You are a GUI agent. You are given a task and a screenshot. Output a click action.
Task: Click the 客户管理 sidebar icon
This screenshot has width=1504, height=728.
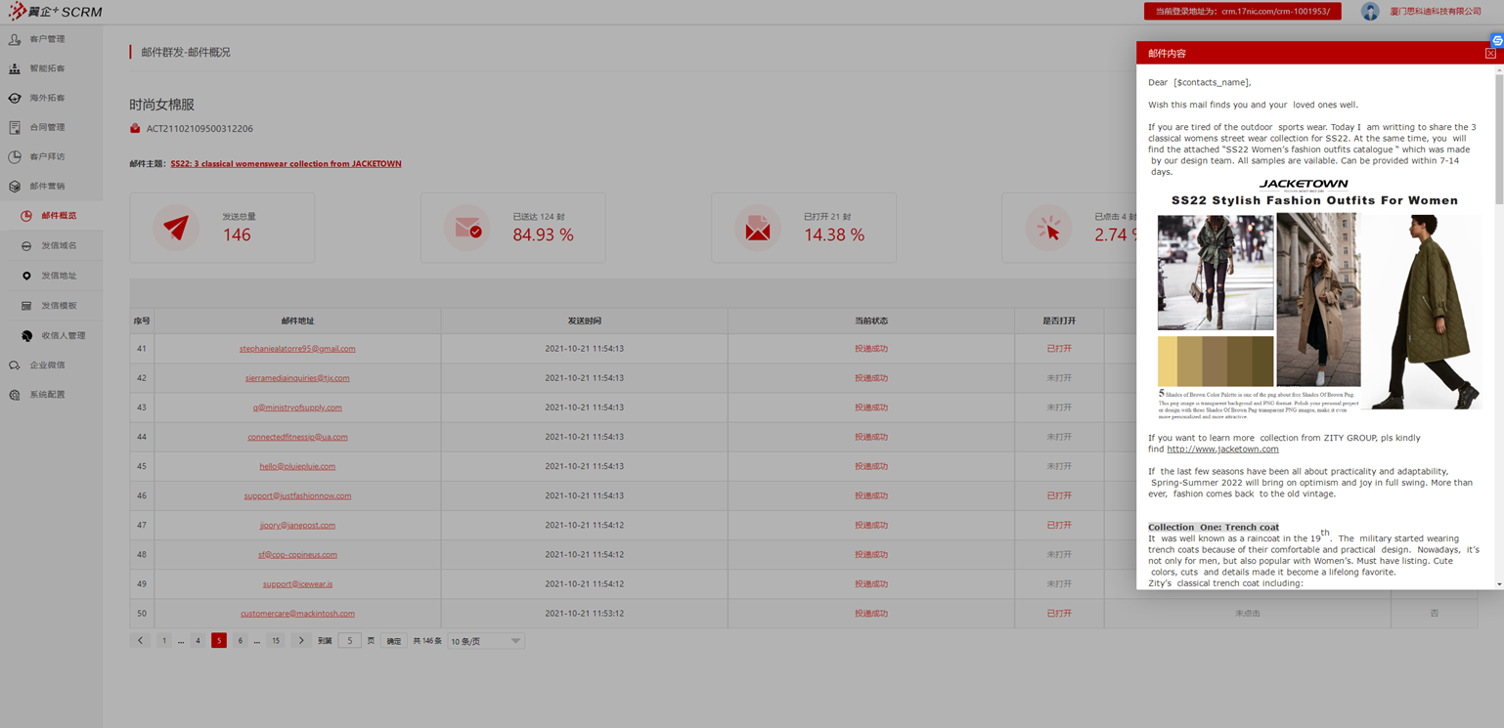(x=15, y=39)
